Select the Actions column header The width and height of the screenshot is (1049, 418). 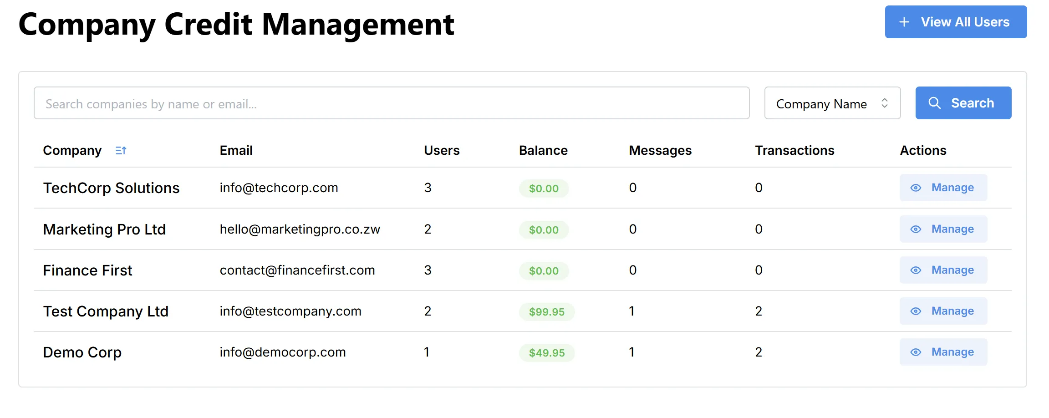click(922, 150)
